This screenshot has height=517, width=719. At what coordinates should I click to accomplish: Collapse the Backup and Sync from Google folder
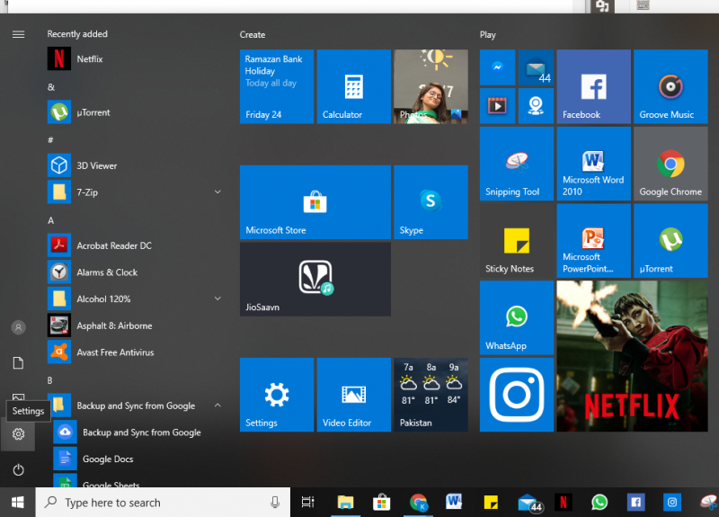tap(217, 406)
